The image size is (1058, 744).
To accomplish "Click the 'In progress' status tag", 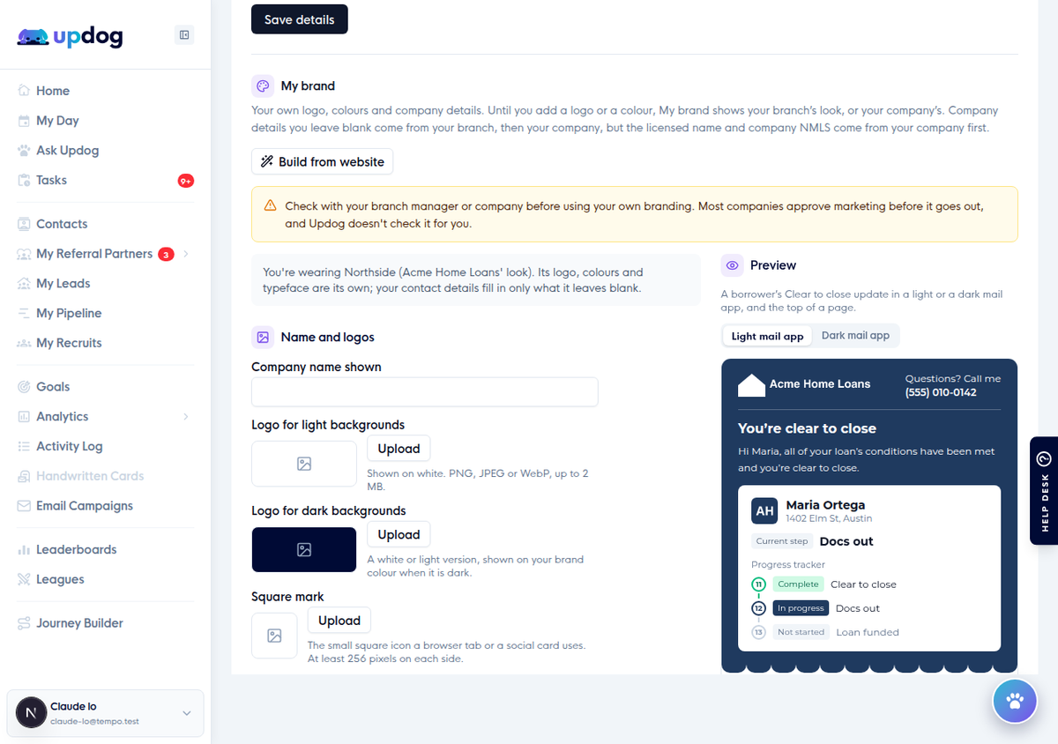I will (x=801, y=608).
